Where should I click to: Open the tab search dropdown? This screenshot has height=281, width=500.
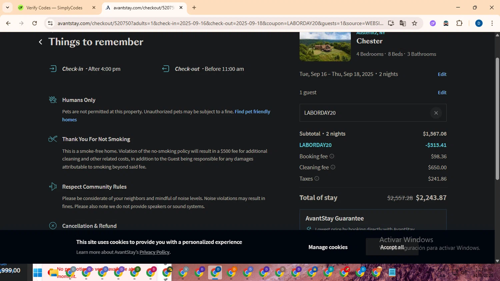pos(7,8)
